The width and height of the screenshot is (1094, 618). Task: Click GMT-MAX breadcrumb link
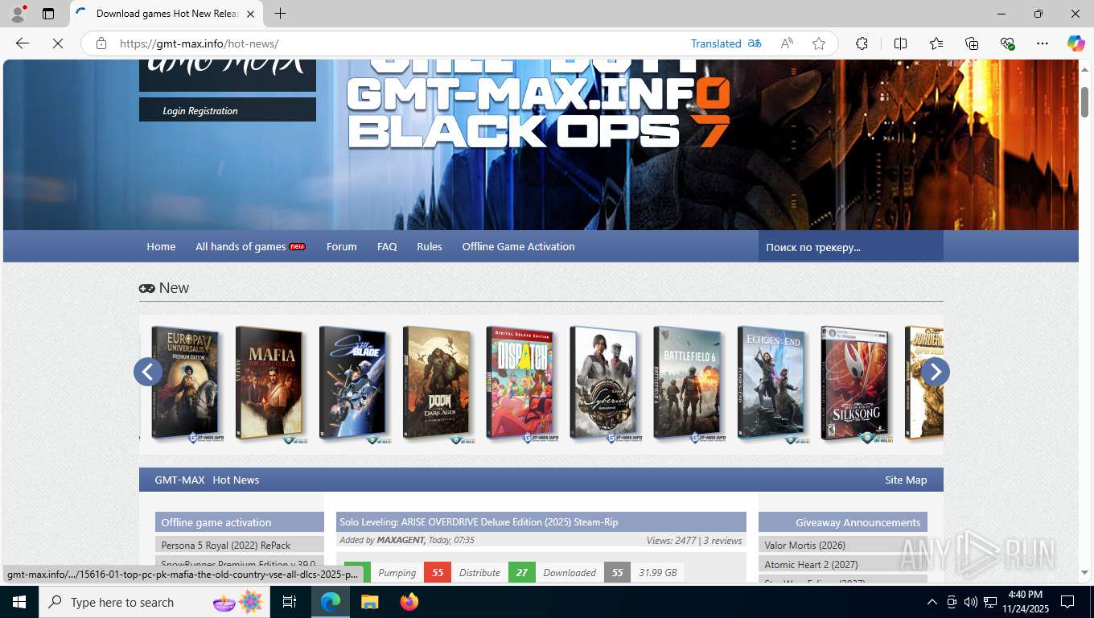point(179,480)
